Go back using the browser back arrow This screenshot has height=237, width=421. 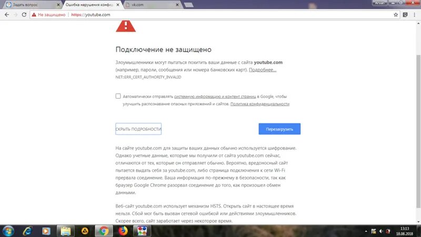coord(7,15)
